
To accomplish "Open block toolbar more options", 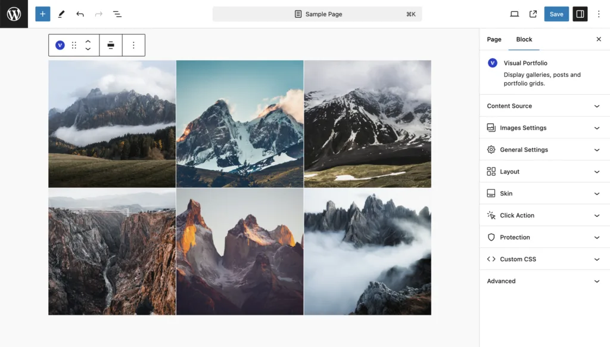I will click(133, 45).
